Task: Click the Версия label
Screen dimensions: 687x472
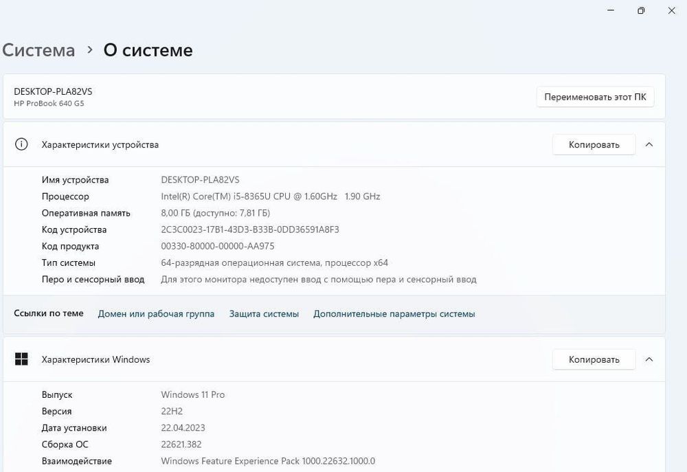Action: [56, 411]
